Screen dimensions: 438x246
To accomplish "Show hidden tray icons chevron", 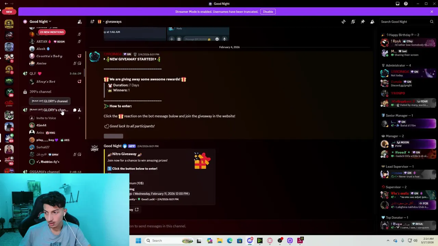I will click(388, 241).
